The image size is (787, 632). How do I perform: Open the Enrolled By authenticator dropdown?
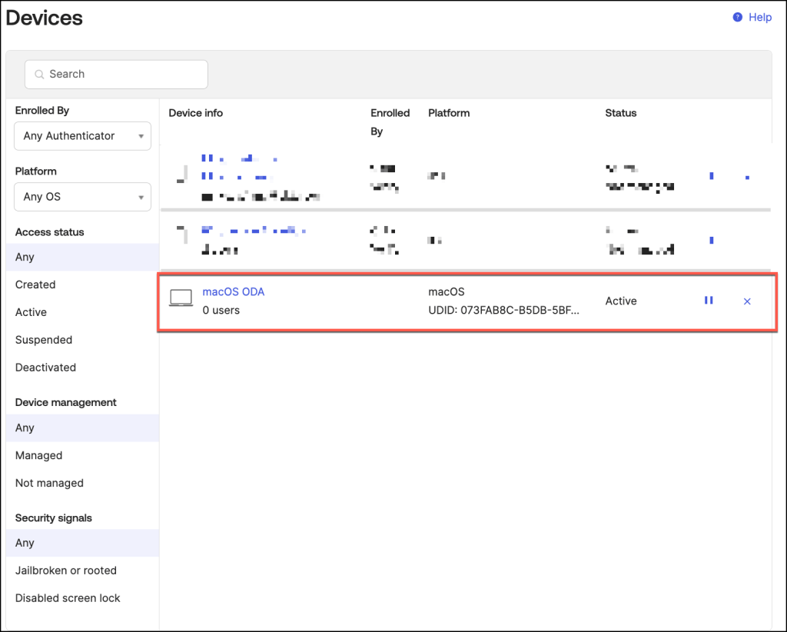(83, 136)
